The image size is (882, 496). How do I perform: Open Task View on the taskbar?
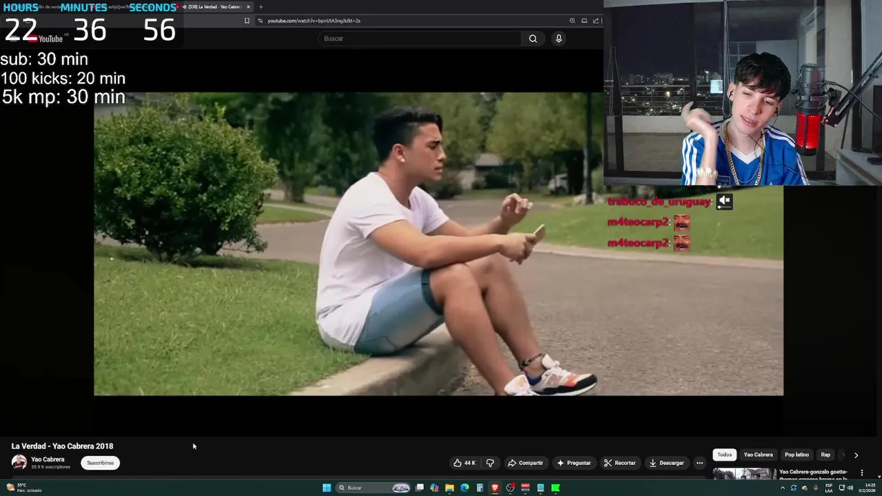click(x=420, y=488)
